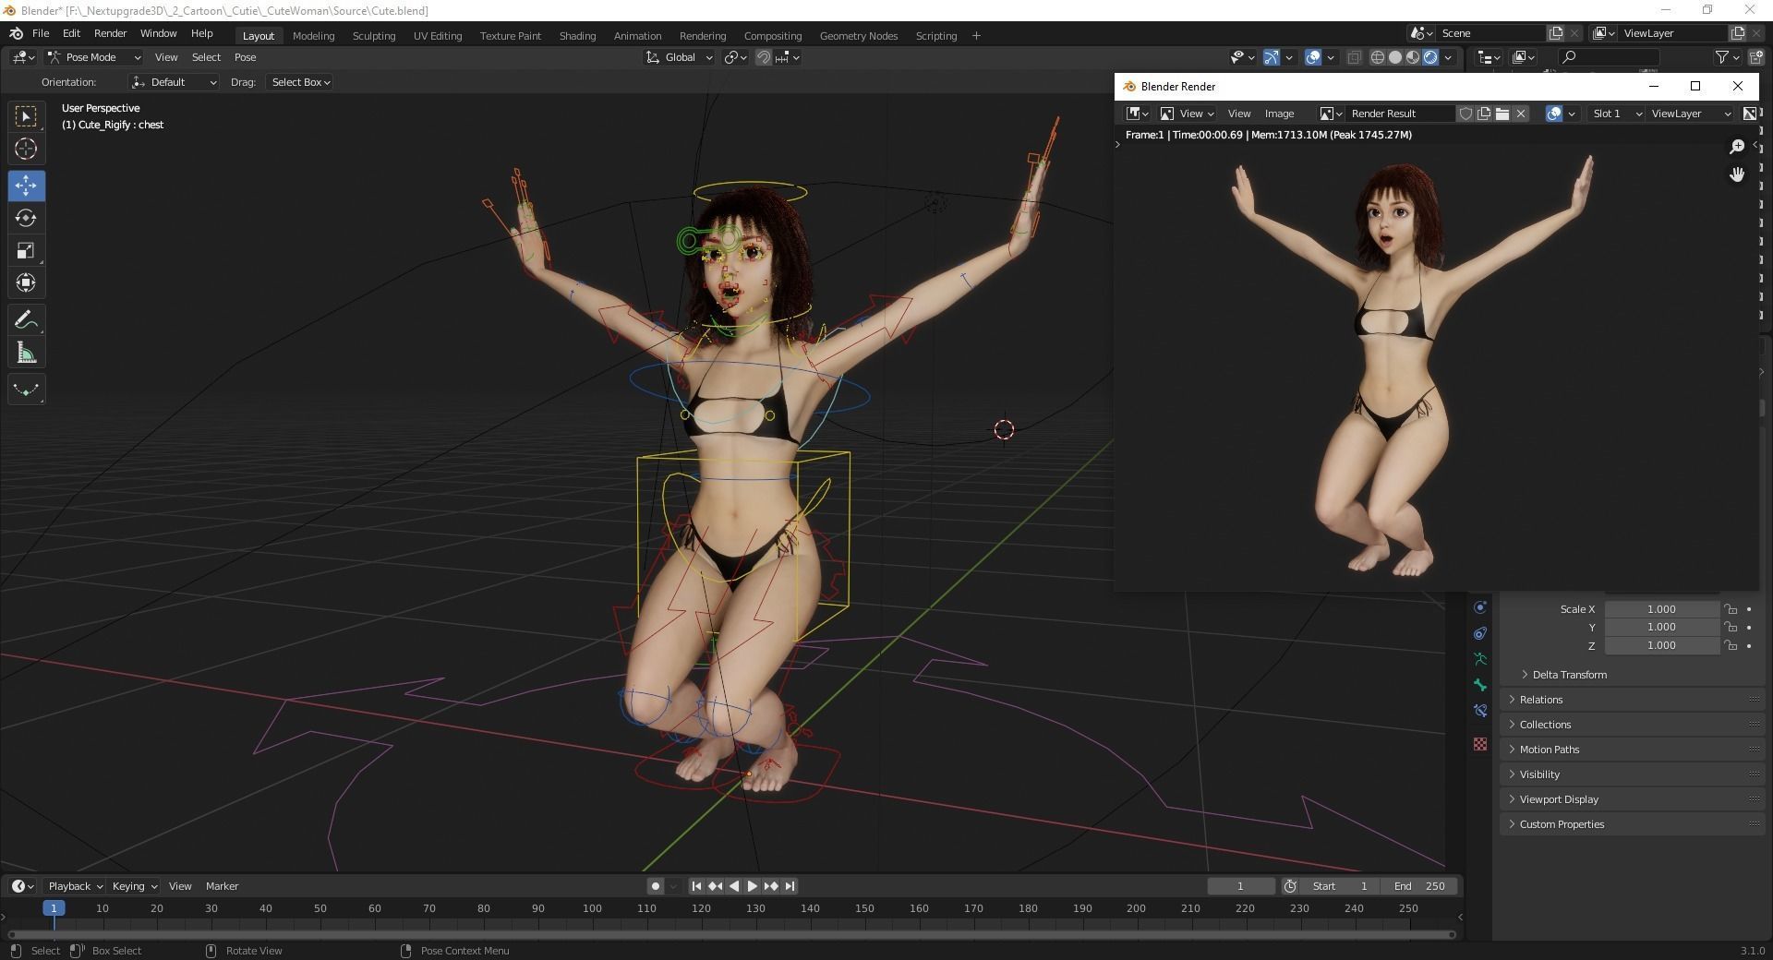
Task: Switch to Wireframe viewport shading
Action: tap(1378, 57)
